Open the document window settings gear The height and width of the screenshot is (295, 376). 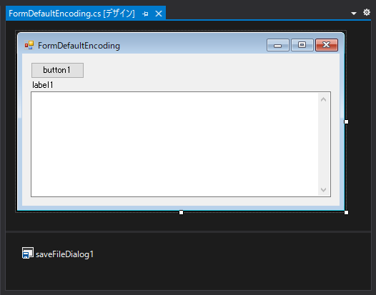coord(367,12)
